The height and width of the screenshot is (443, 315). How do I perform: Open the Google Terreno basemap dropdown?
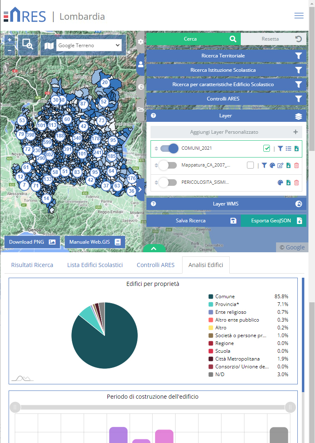point(89,46)
